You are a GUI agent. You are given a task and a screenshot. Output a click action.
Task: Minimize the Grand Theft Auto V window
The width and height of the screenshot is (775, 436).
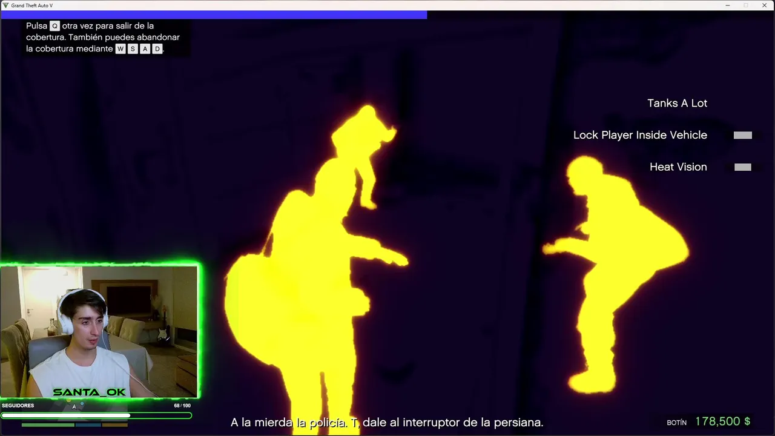point(728,5)
